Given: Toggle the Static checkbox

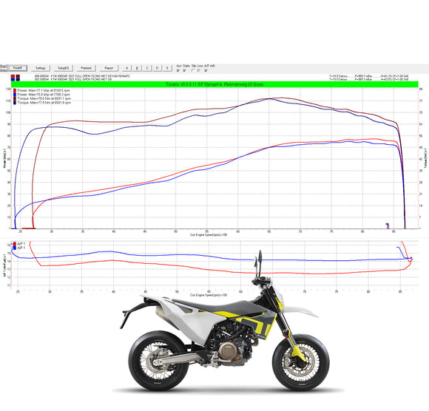Looking at the screenshot, I should (x=184, y=70).
